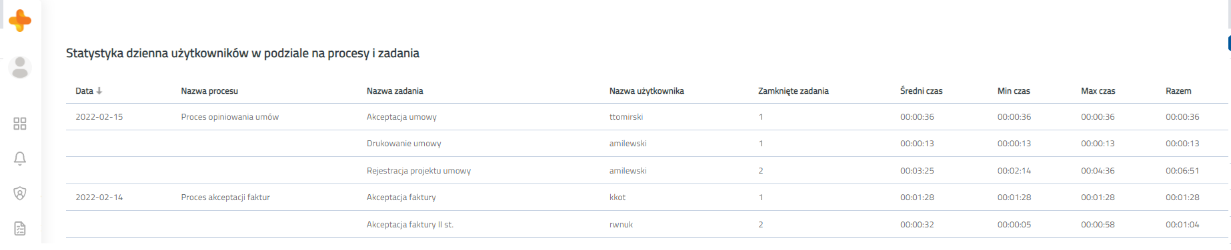
Task: Open the notifications bell icon
Action: pos(20,158)
